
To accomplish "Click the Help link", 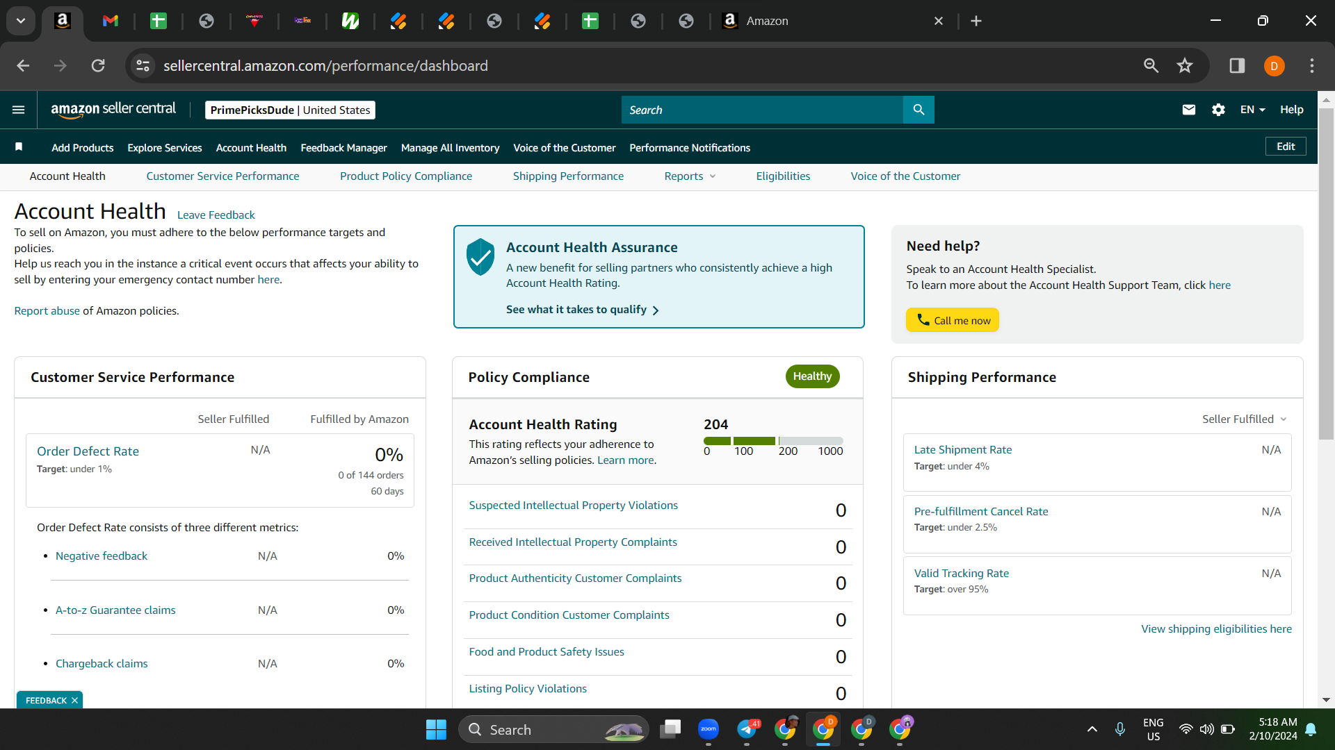I will (x=1292, y=110).
